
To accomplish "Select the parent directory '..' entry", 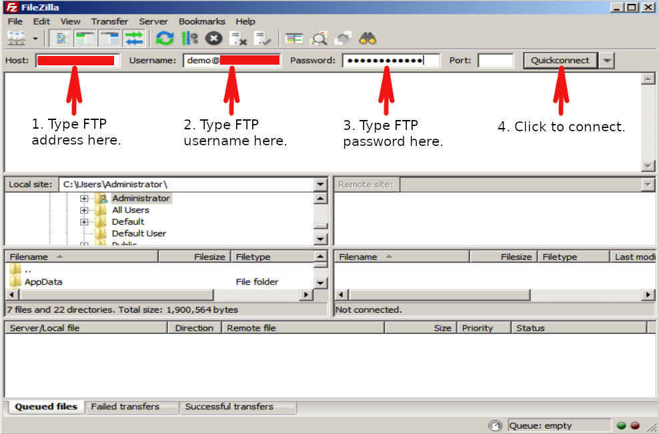I will [159, 270].
